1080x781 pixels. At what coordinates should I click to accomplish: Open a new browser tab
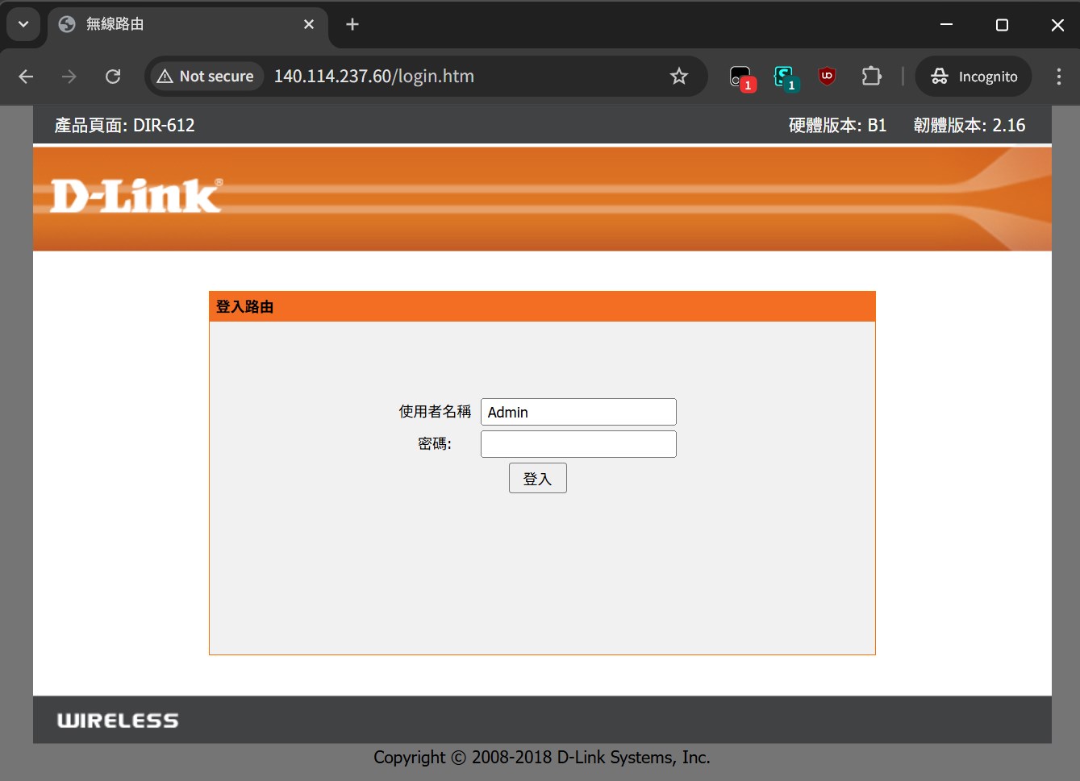point(352,24)
